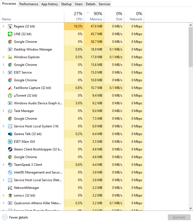
Task: Click the 45.7 MB memory value
Action: coord(94,34)
